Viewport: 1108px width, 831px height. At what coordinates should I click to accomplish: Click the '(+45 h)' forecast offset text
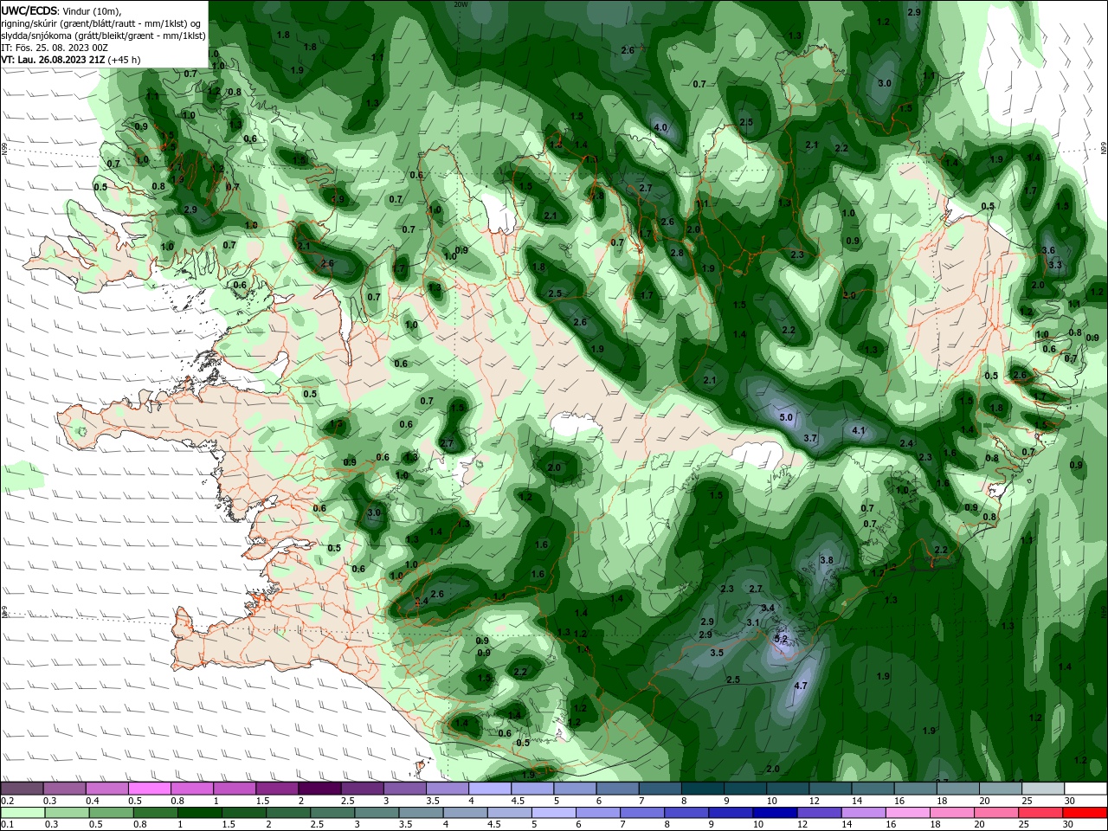coord(125,60)
